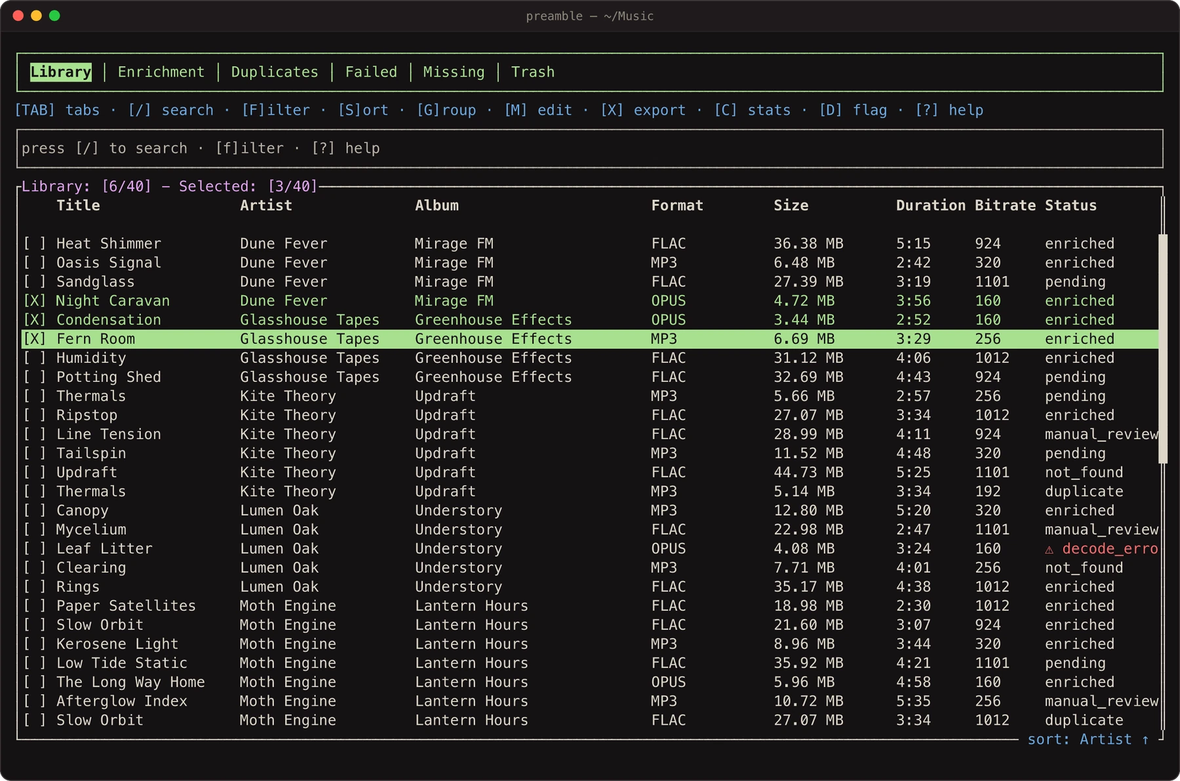
Task: Sort by the Size column header
Action: [791, 206]
